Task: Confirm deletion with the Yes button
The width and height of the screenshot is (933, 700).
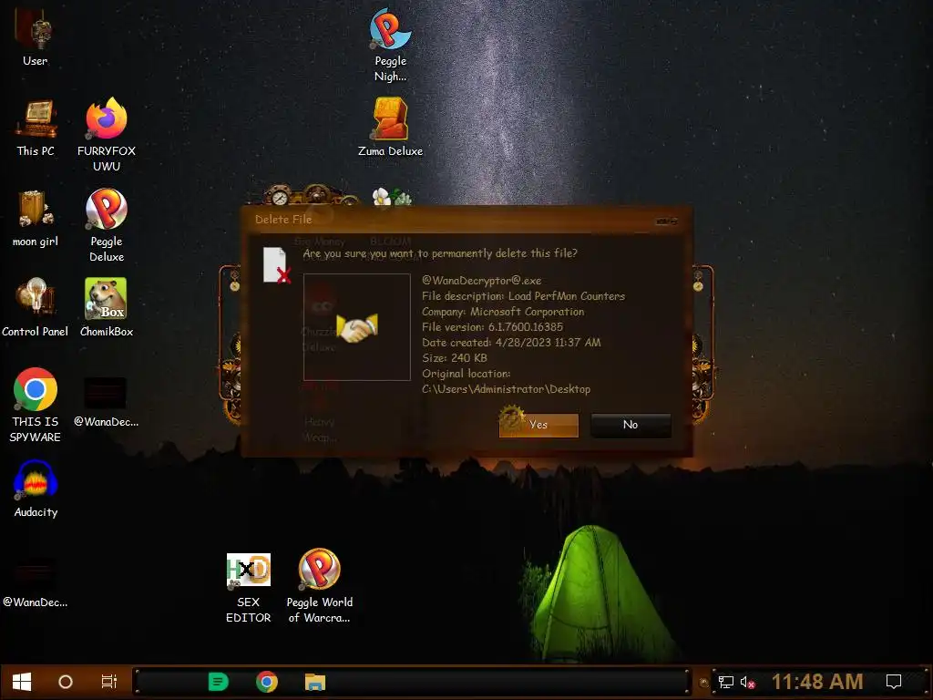Action: point(538,425)
